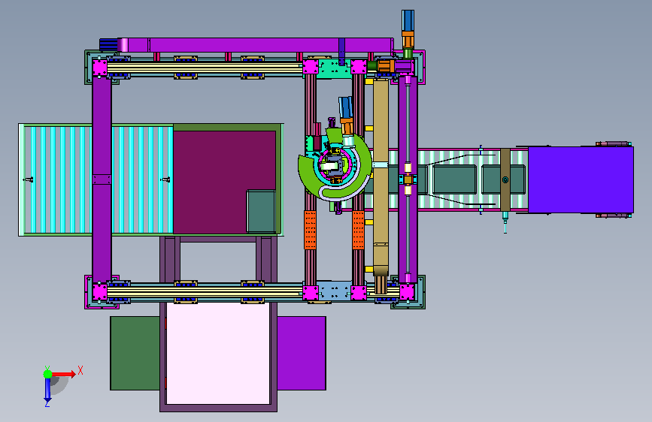The width and height of the screenshot is (652, 422).
Task: Select the light blue plate on the bottom rail
Action: click(x=335, y=291)
